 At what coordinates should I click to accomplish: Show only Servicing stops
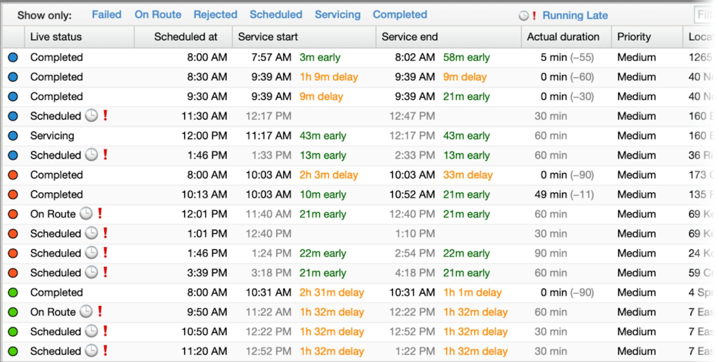[337, 15]
